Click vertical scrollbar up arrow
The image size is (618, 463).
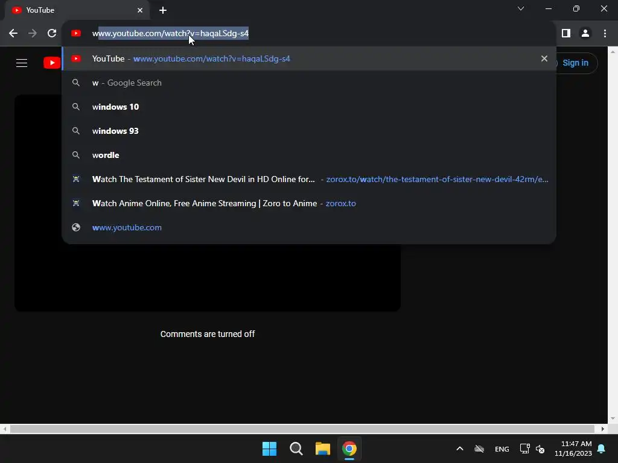click(613, 52)
